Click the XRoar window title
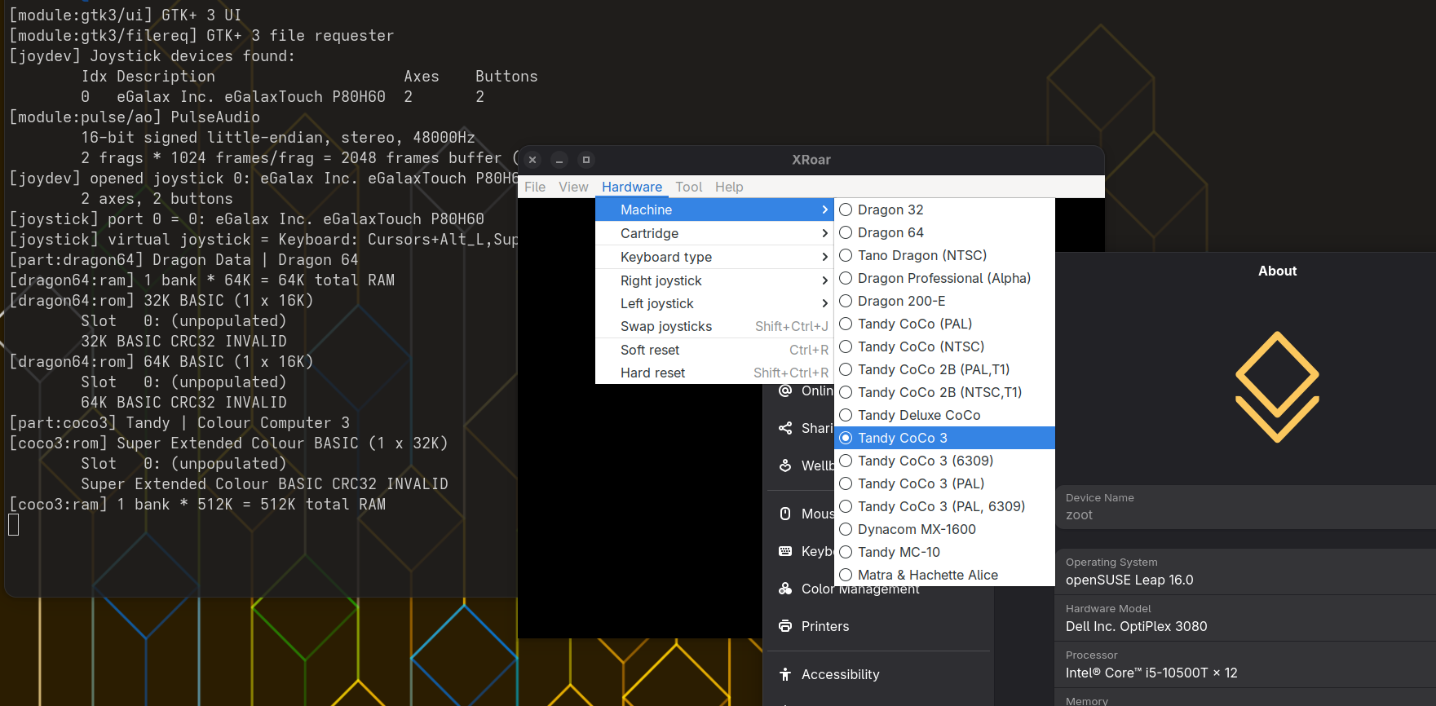Image resolution: width=1436 pixels, height=706 pixels. pyautogui.click(x=811, y=160)
